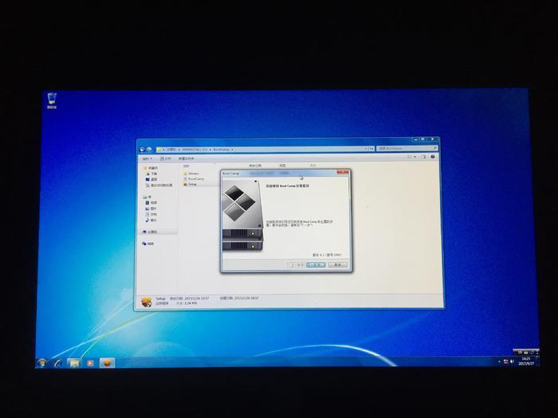
Task: Open Documents library in the navigation pane
Action: [151, 214]
